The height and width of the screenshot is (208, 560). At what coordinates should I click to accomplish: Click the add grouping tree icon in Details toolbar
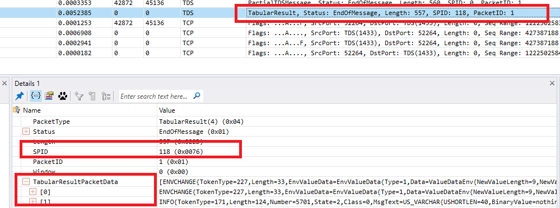click(x=106, y=96)
